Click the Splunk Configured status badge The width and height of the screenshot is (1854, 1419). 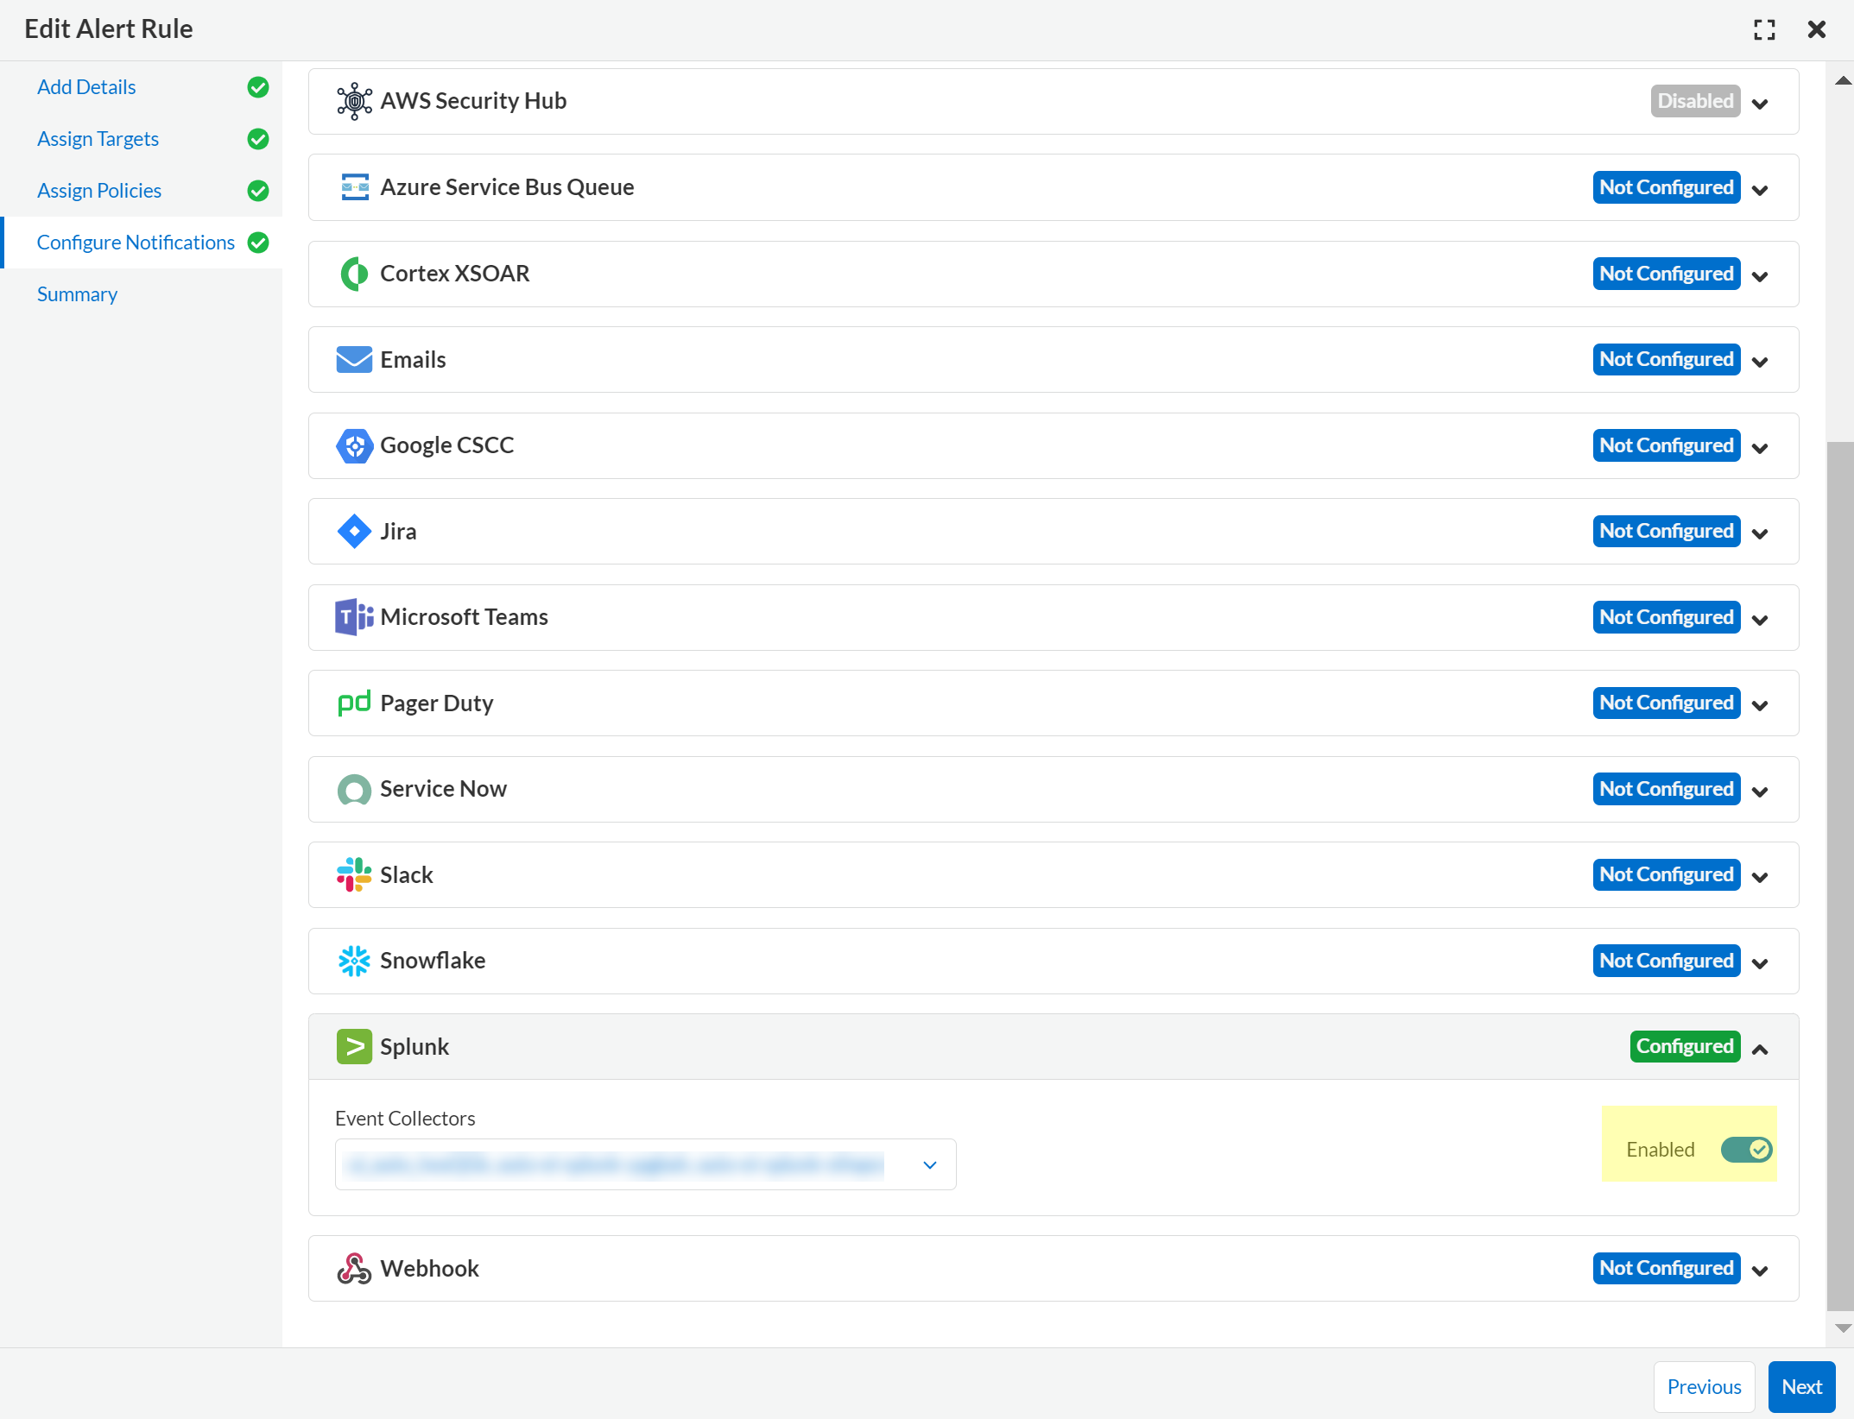(x=1685, y=1046)
